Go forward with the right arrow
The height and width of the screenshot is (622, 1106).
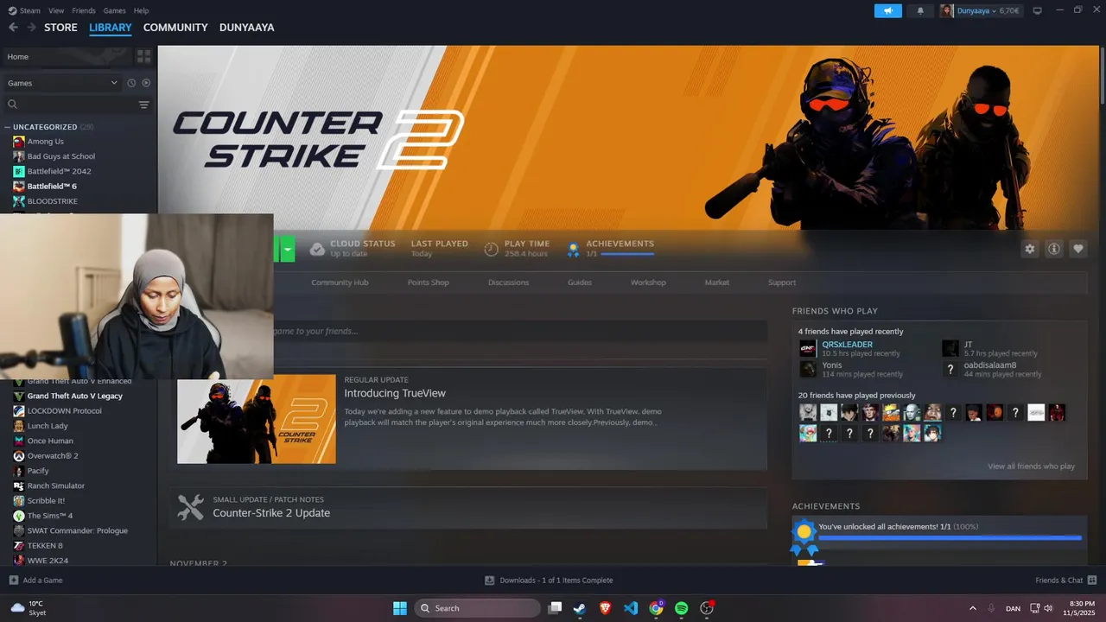(x=31, y=28)
